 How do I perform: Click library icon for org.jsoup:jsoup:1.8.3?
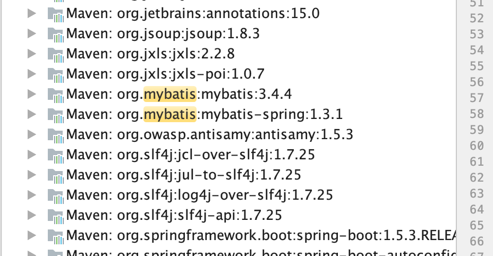click(x=56, y=35)
